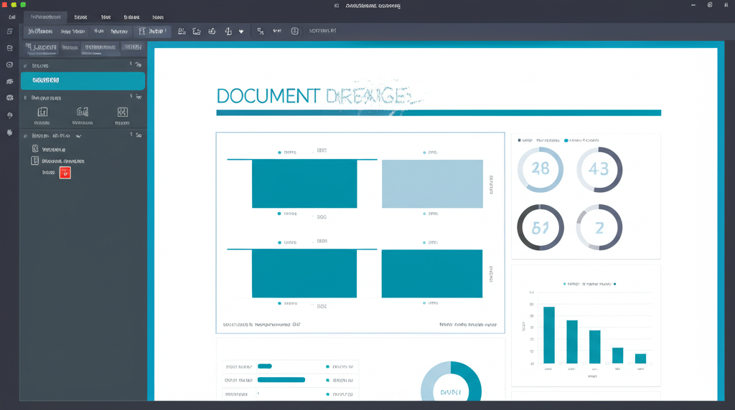
Task: Click the small document icon beside the window title
Action: point(337,6)
